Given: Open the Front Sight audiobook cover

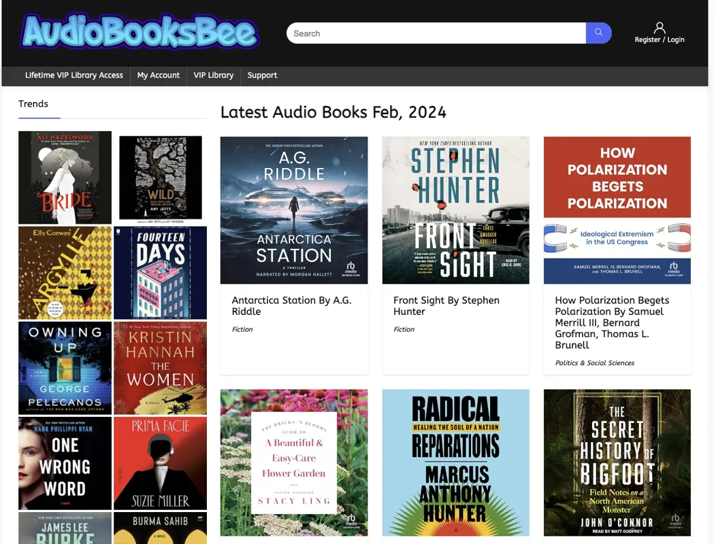Looking at the screenshot, I should [455, 209].
